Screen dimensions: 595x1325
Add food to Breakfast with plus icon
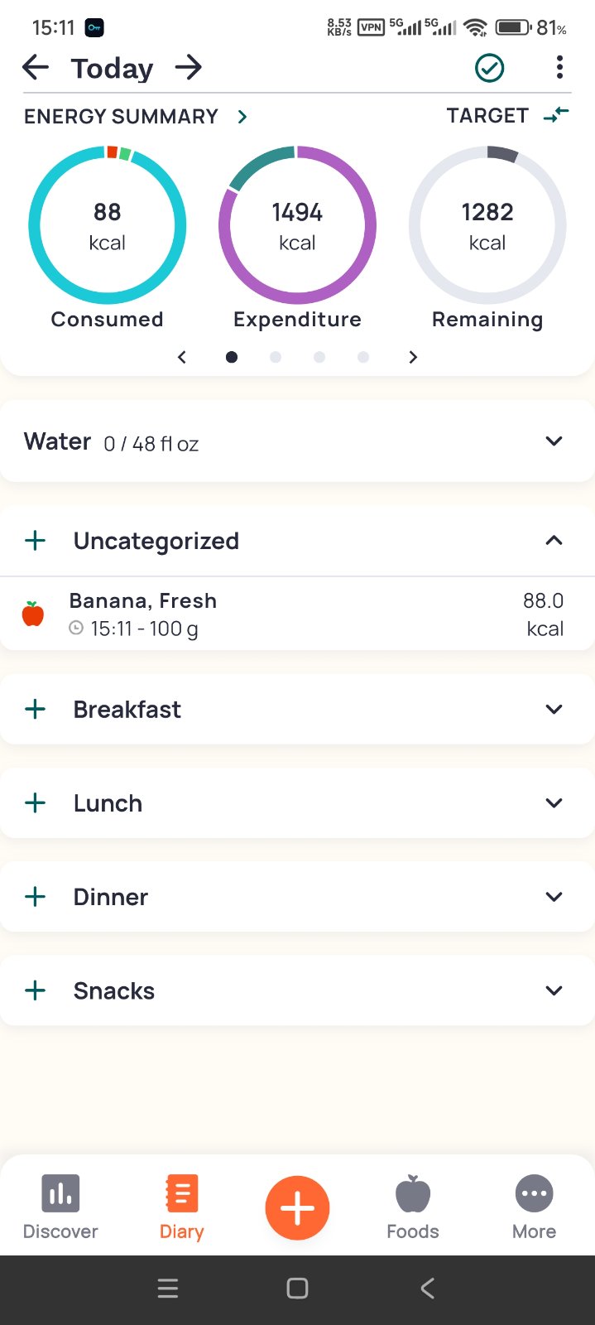click(x=36, y=710)
